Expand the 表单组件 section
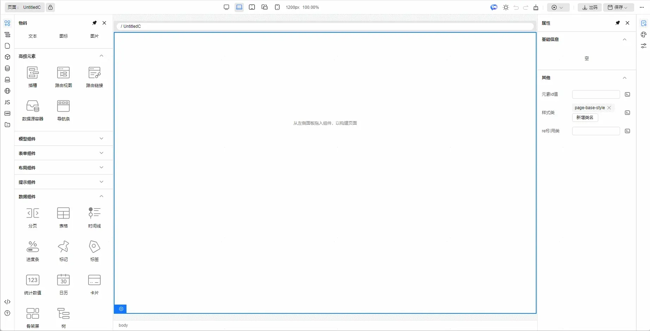Screen dimensions: 650x331 pos(101,153)
